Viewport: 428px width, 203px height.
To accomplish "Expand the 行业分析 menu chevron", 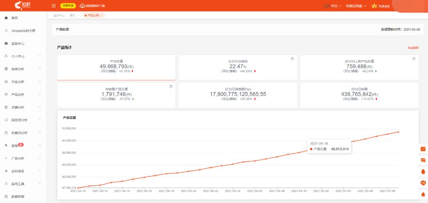I will tap(40, 82).
